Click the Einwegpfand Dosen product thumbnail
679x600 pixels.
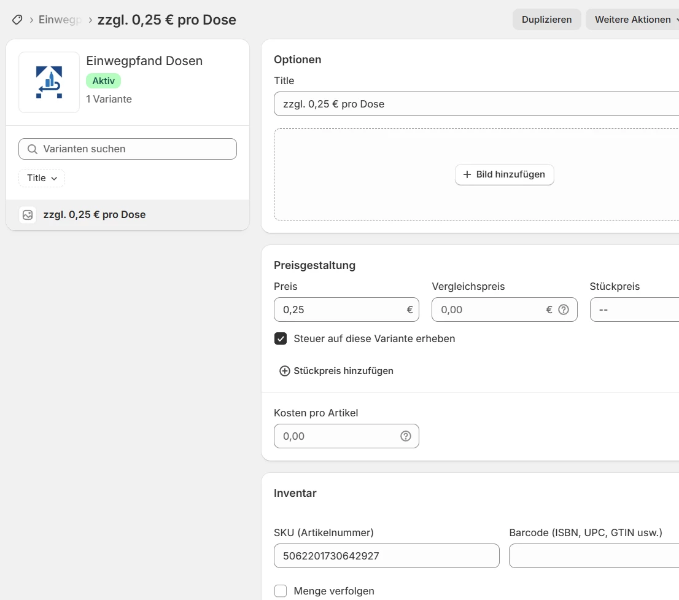tap(49, 82)
